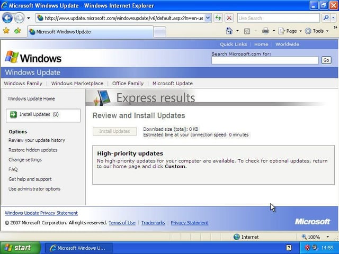Click the browser Forward arrow button
The height and width of the screenshot is (254, 339).
[19, 18]
